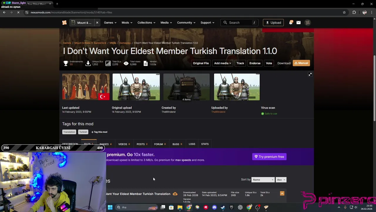Collapse the file entry with orange chevron

coord(282,193)
